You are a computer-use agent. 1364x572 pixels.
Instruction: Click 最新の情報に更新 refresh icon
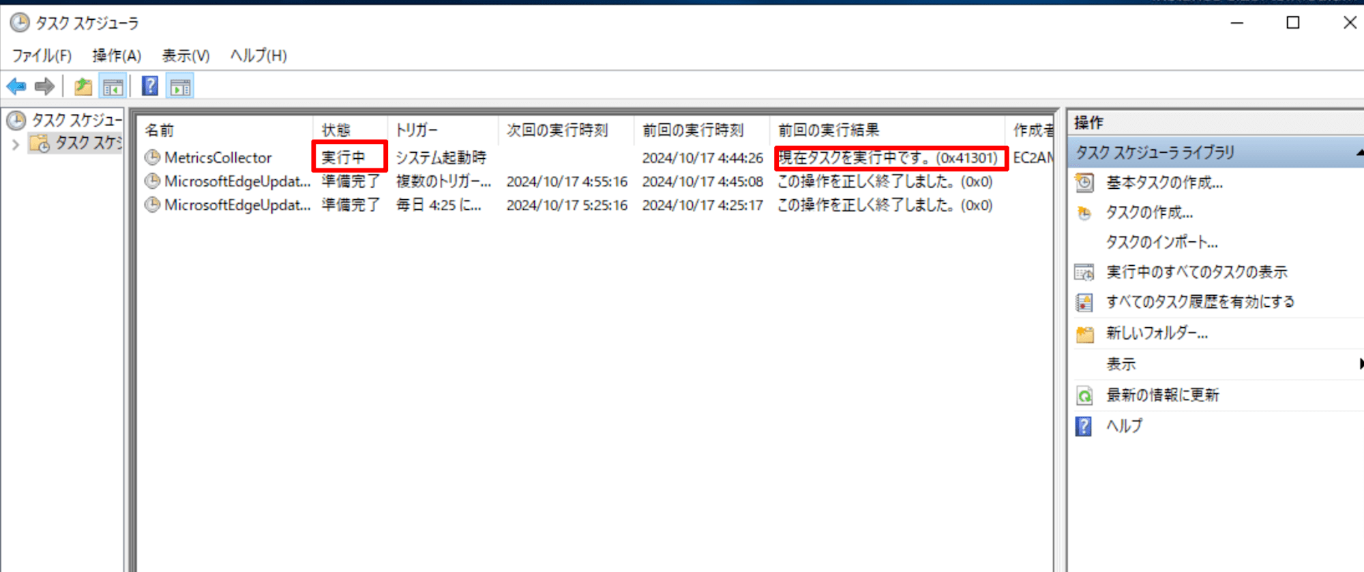pos(1084,395)
